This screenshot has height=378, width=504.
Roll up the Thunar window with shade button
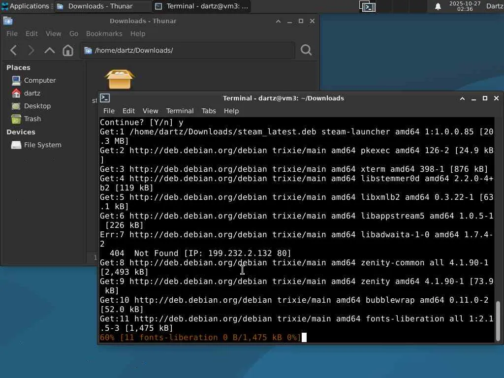click(x=279, y=21)
